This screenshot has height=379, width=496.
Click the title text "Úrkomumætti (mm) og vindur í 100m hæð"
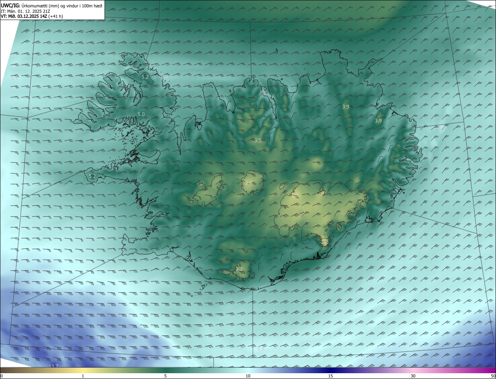62,5
